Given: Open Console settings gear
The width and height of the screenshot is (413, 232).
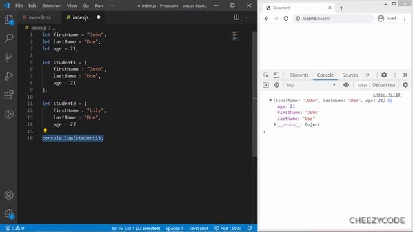Looking at the screenshot, I should pos(405,85).
